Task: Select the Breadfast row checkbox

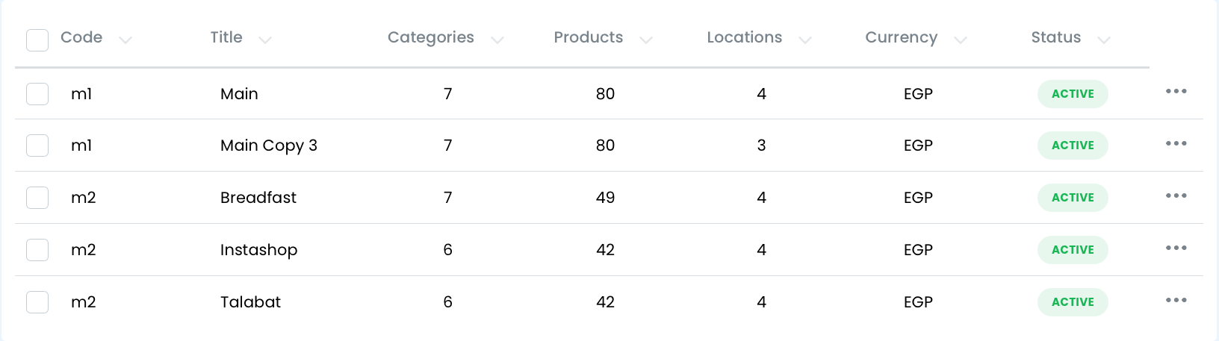Action: [37, 198]
